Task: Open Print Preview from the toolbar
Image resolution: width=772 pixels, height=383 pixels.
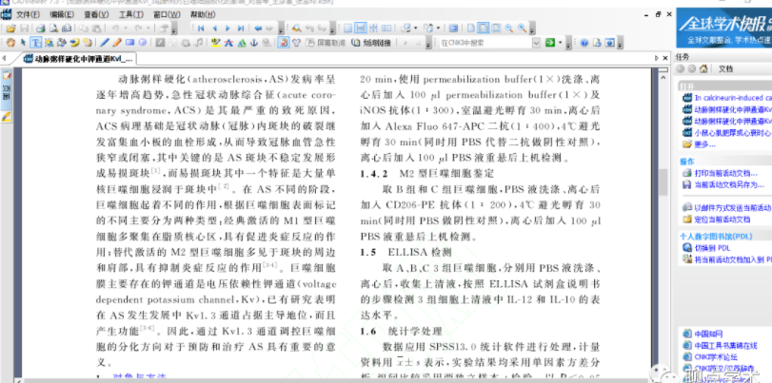Action: tap(53, 29)
